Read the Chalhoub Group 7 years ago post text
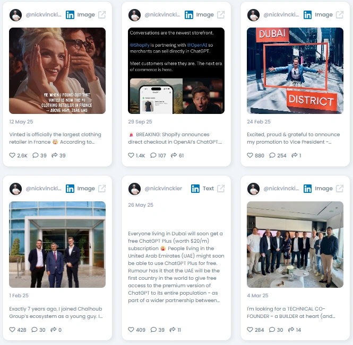The width and height of the screenshot is (353, 345). (x=56, y=313)
